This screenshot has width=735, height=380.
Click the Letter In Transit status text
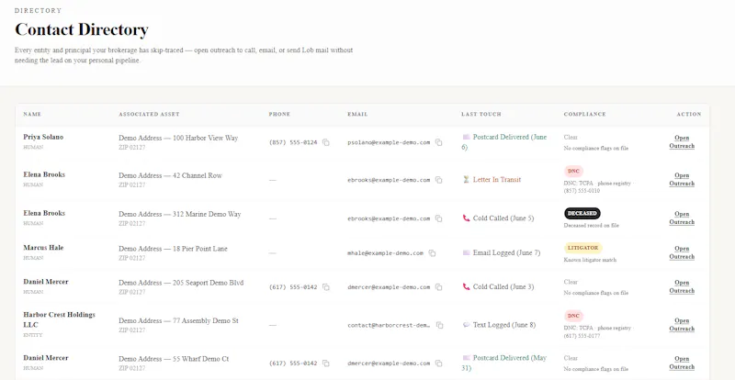(x=497, y=180)
